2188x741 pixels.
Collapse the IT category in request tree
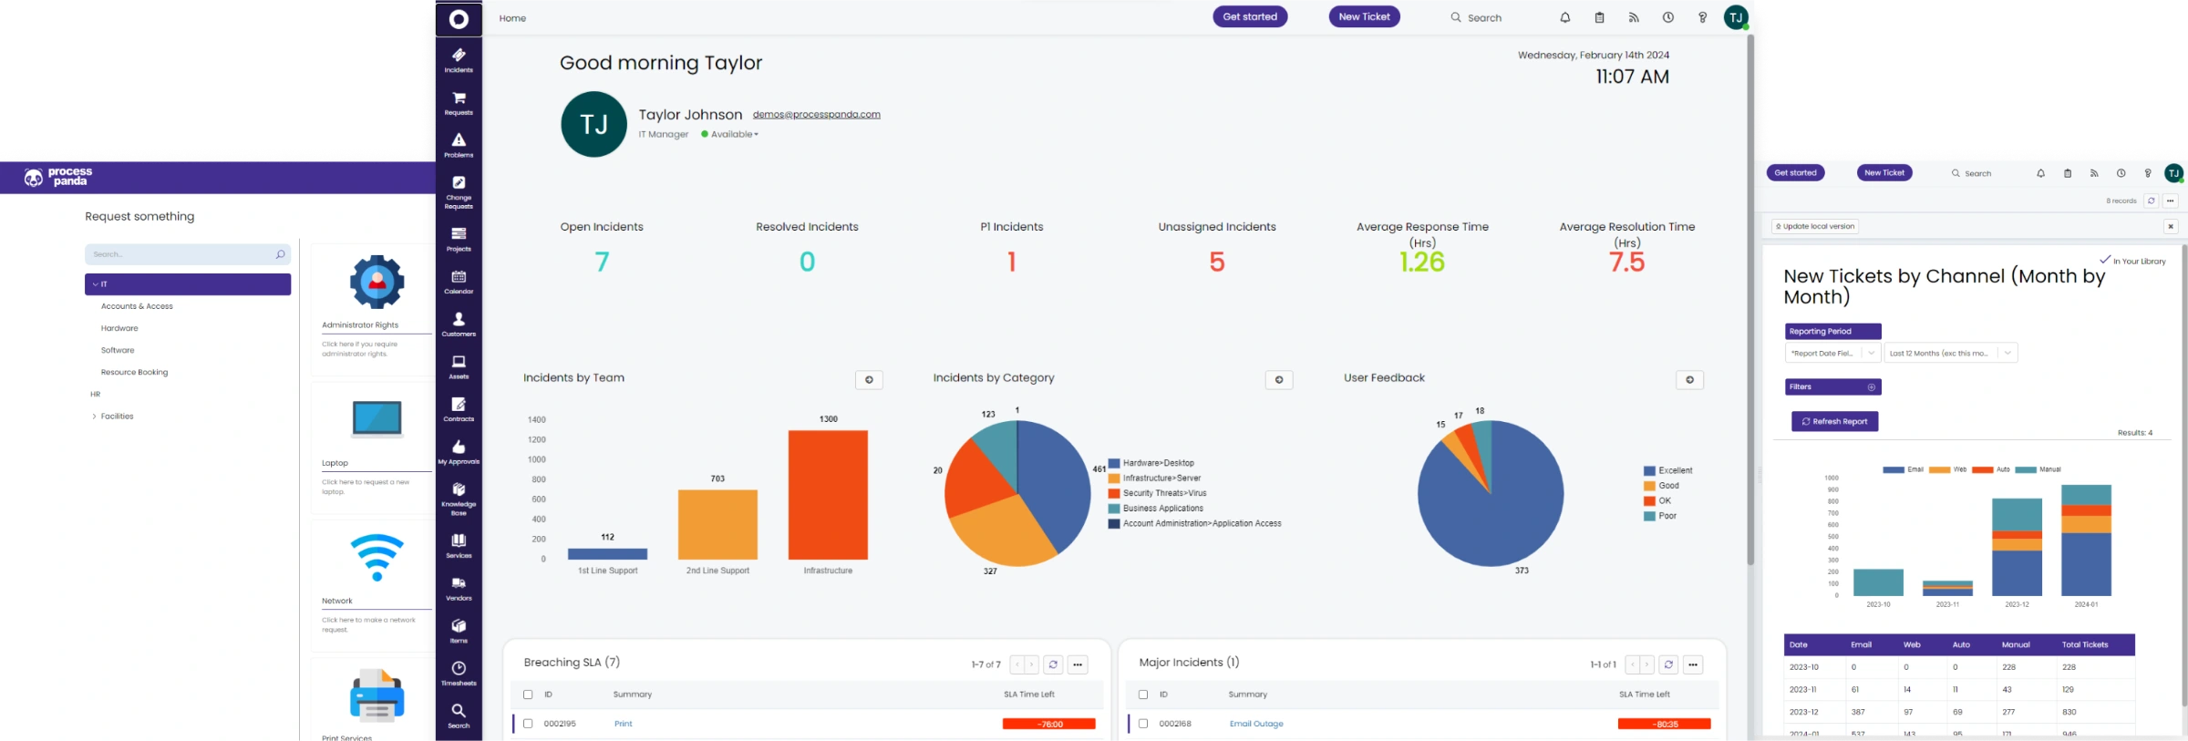point(96,284)
